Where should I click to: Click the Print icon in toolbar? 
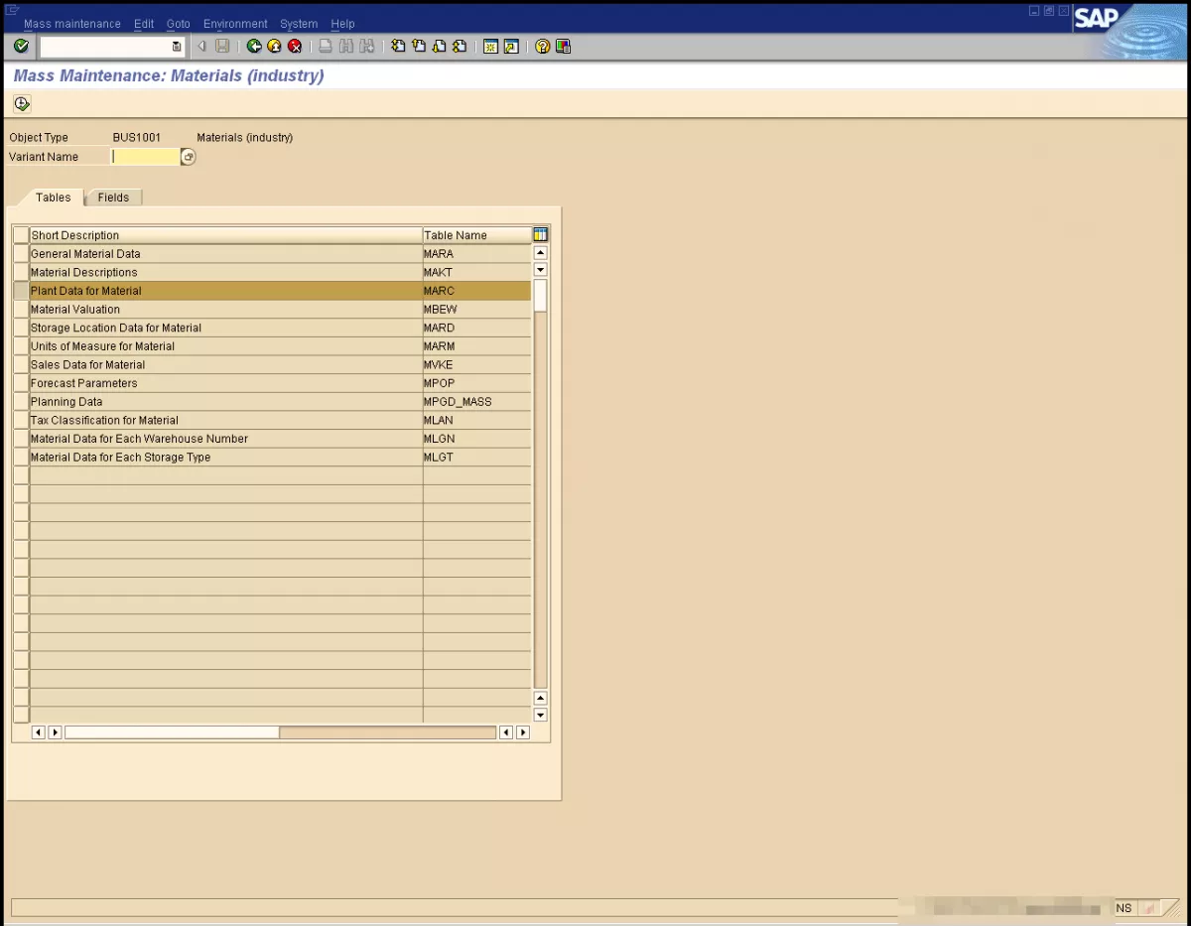click(x=326, y=47)
